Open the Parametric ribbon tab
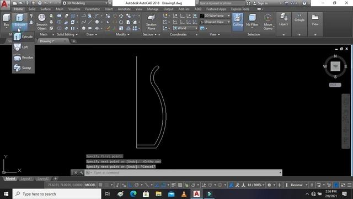Image resolution: width=353 pixels, height=199 pixels. pos(93,9)
